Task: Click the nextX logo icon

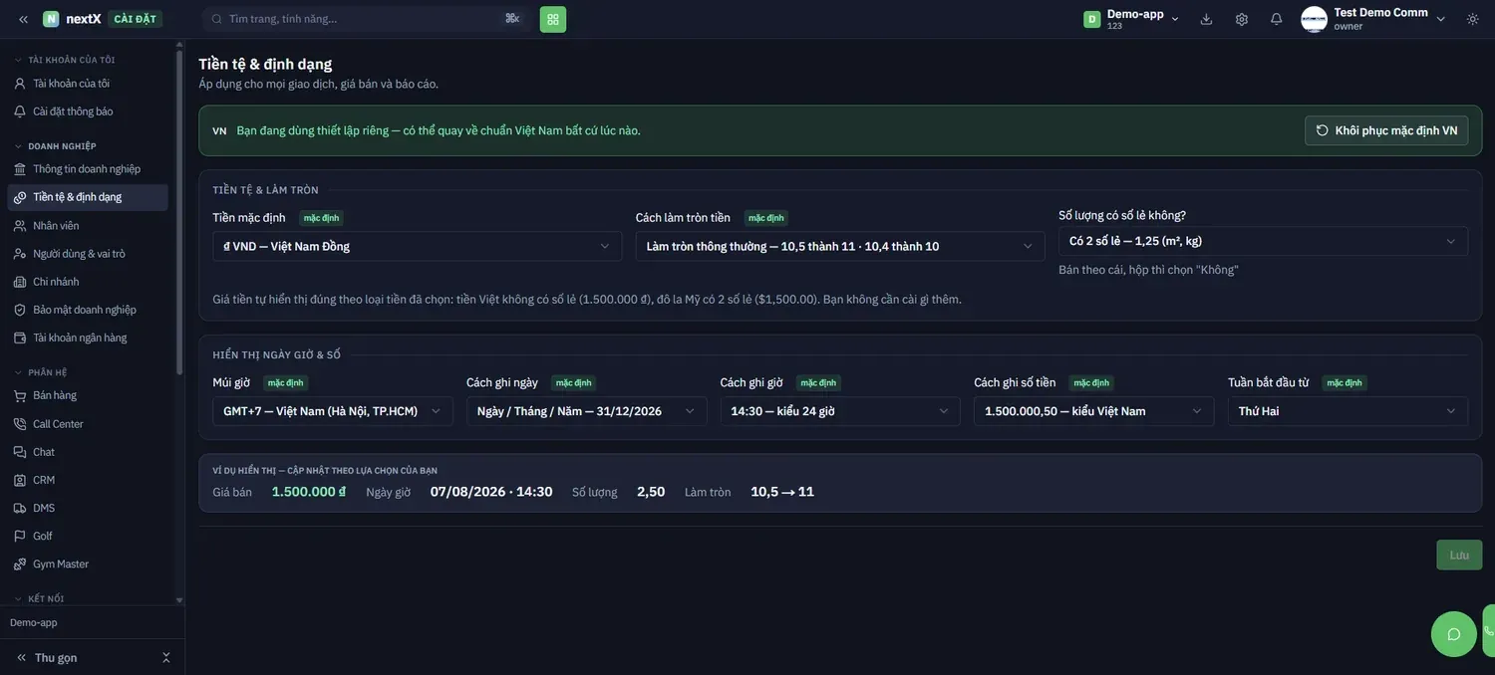Action: pos(51,19)
